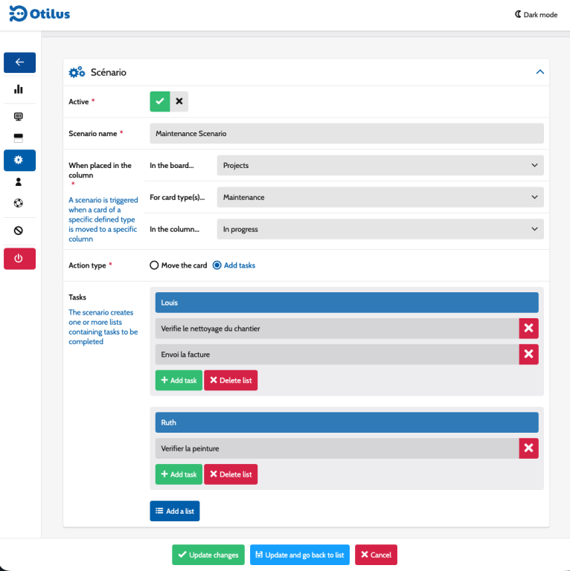
Task: Click the ban circle sidebar icon
Action: pos(18,230)
